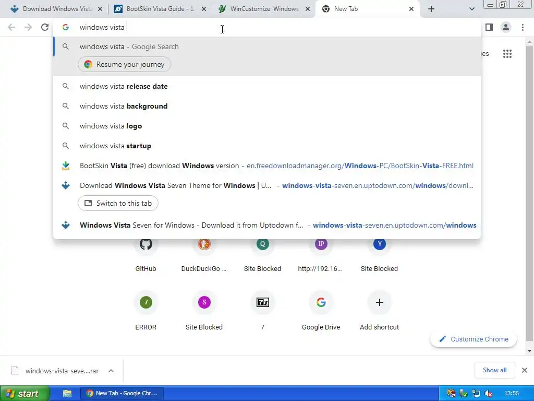534x401 pixels.
Task: Open the S Site Blocked shortcut
Action: click(204, 310)
